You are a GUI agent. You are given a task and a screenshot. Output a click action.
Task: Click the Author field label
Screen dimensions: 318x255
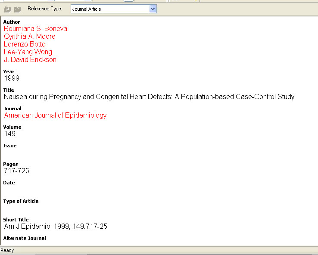12,22
